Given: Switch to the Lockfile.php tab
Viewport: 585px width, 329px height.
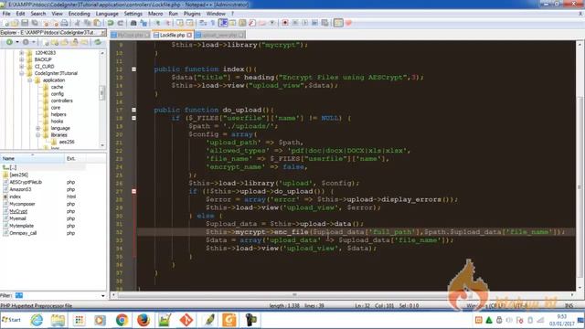Looking at the screenshot, I should pyautogui.click(x=172, y=35).
